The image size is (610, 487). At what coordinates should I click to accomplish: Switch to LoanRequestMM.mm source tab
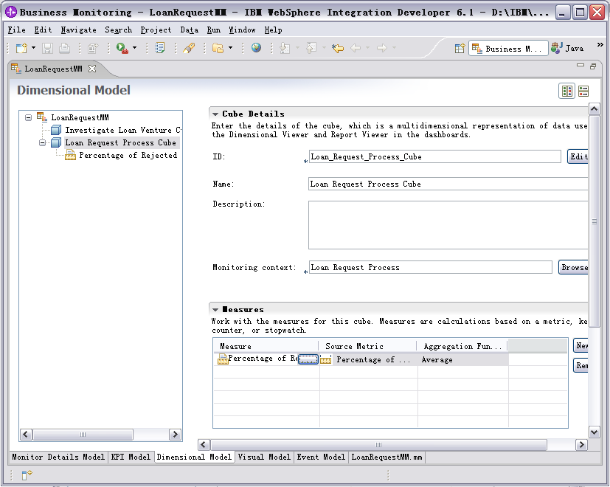387,457
